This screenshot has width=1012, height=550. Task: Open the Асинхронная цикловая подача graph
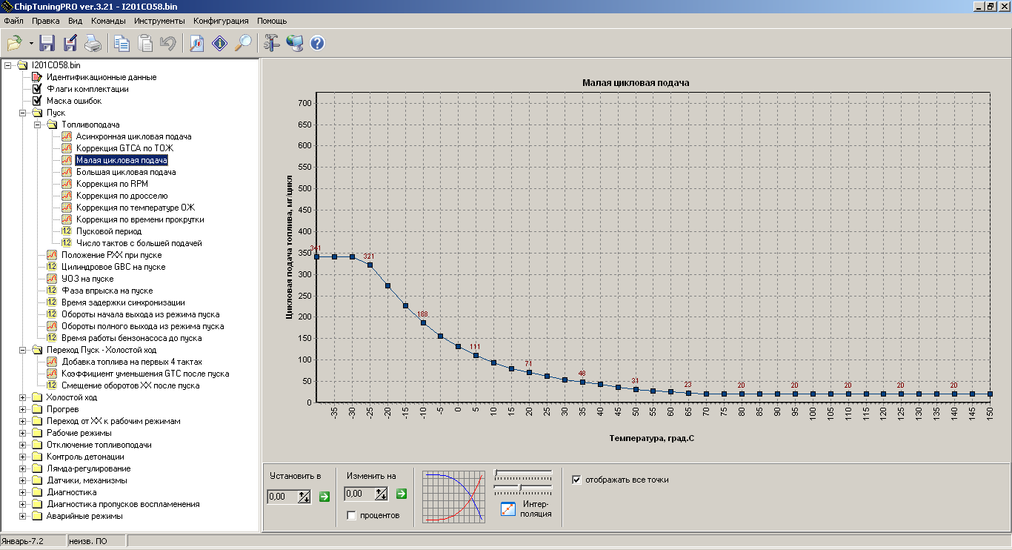point(133,136)
